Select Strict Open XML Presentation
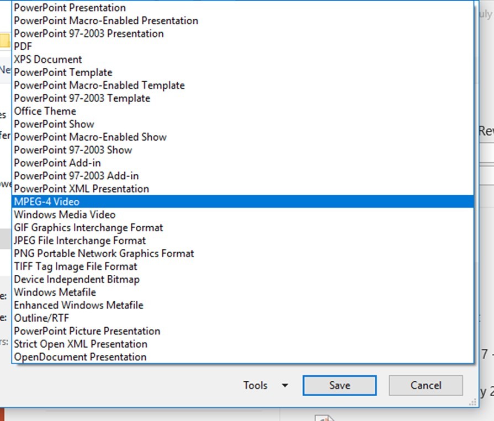The width and height of the screenshot is (494, 421). coord(243,344)
